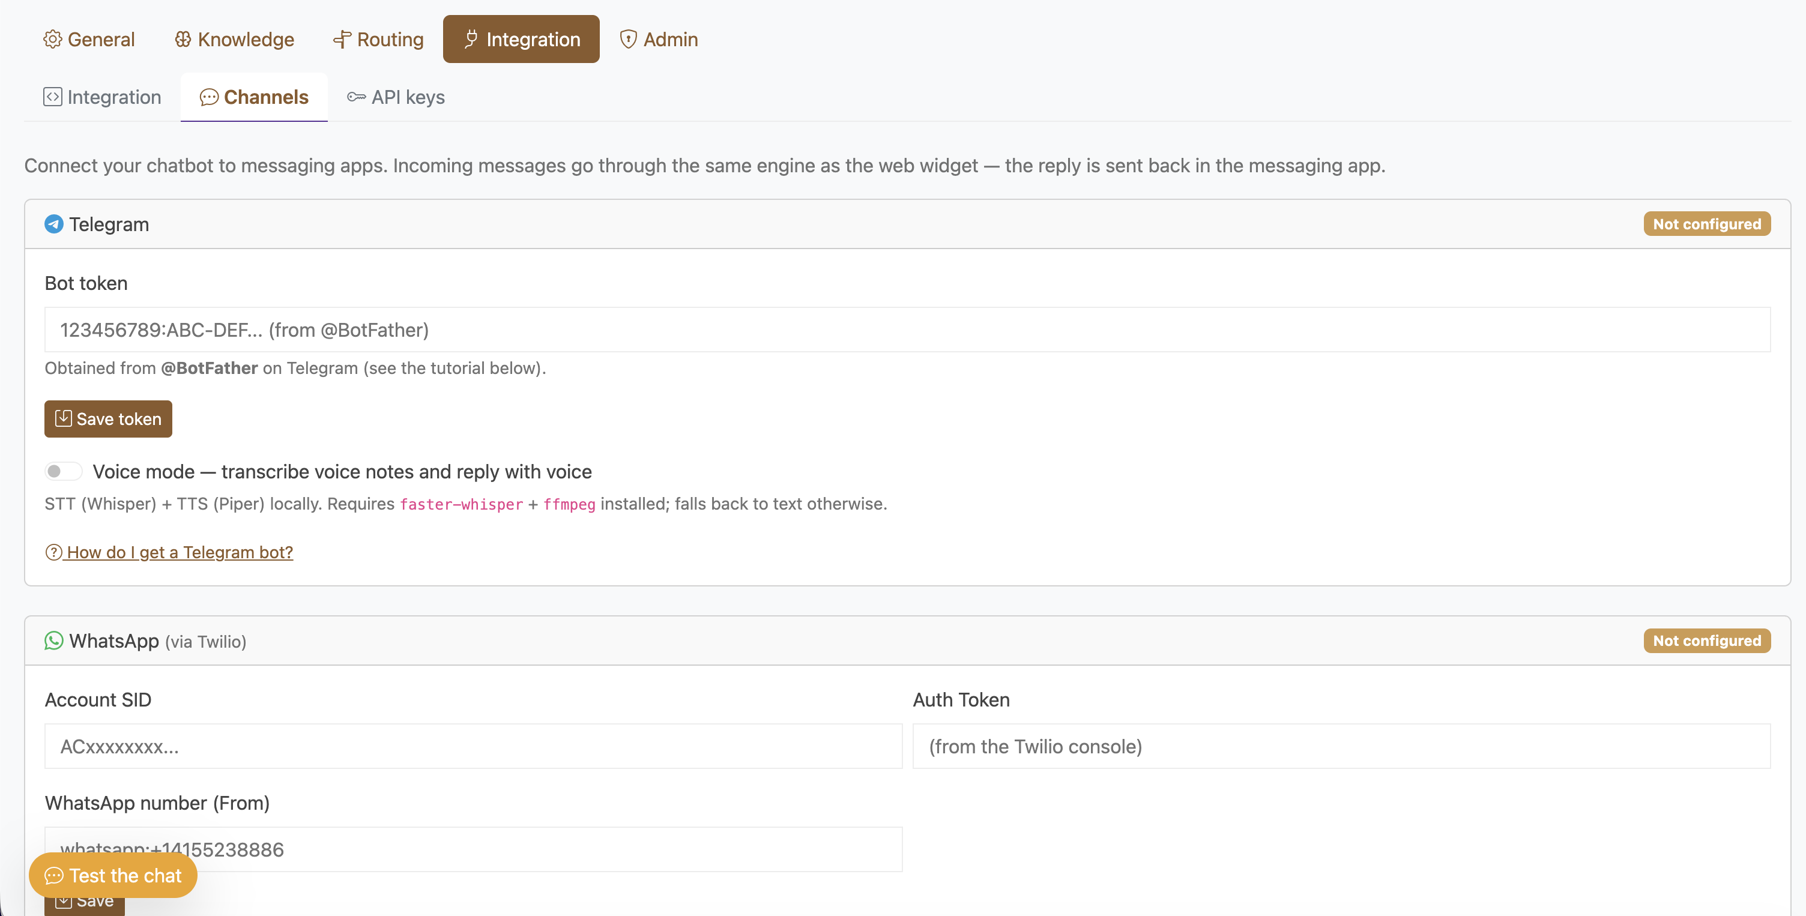This screenshot has width=1806, height=916.
Task: Click the '(via Twilio)' text
Action: pos(205,641)
